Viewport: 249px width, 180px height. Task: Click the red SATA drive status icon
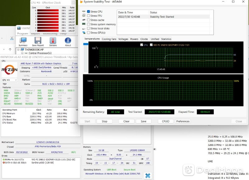pyautogui.click(x=4, y=162)
